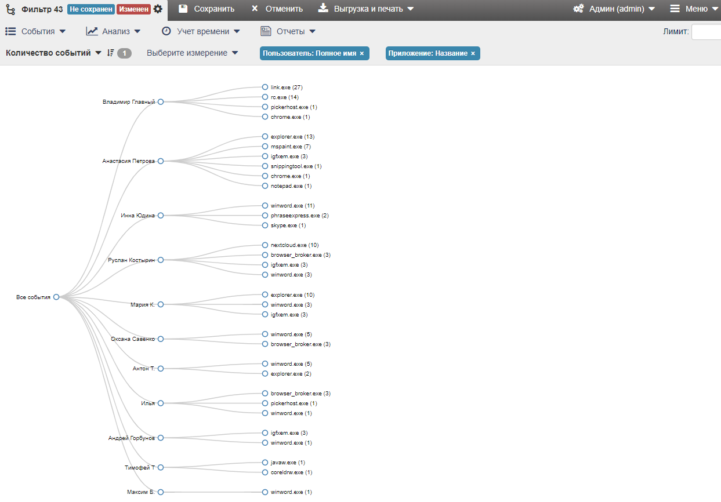Expand the Количество событий metric dropdown
This screenshot has width=721, height=502.
tap(53, 53)
